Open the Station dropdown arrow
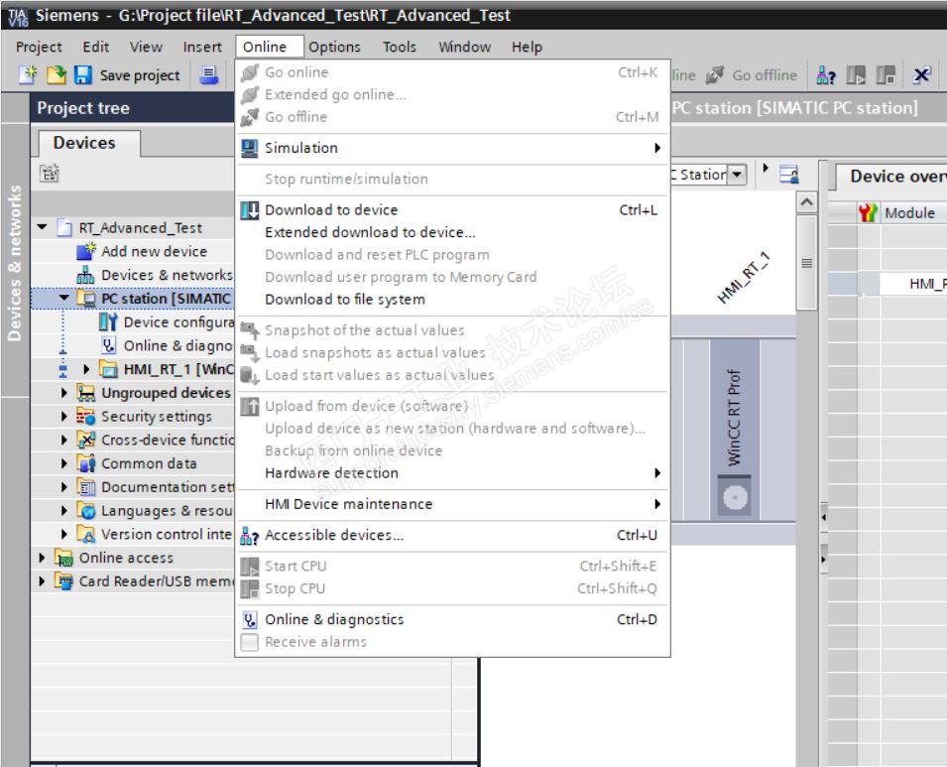 [x=737, y=175]
